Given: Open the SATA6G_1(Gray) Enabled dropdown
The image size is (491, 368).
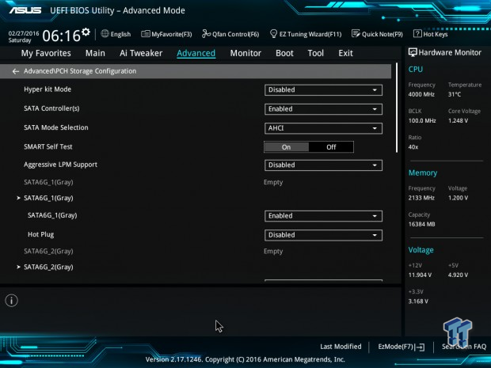Looking at the screenshot, I should click(x=323, y=216).
